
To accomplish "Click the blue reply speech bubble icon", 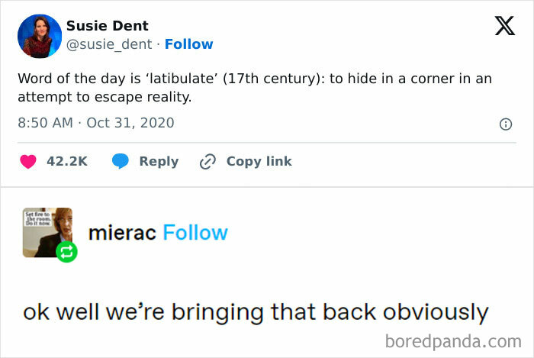I will (121, 161).
